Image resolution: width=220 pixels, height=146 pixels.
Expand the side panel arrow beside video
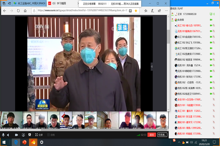[x=151, y=66]
